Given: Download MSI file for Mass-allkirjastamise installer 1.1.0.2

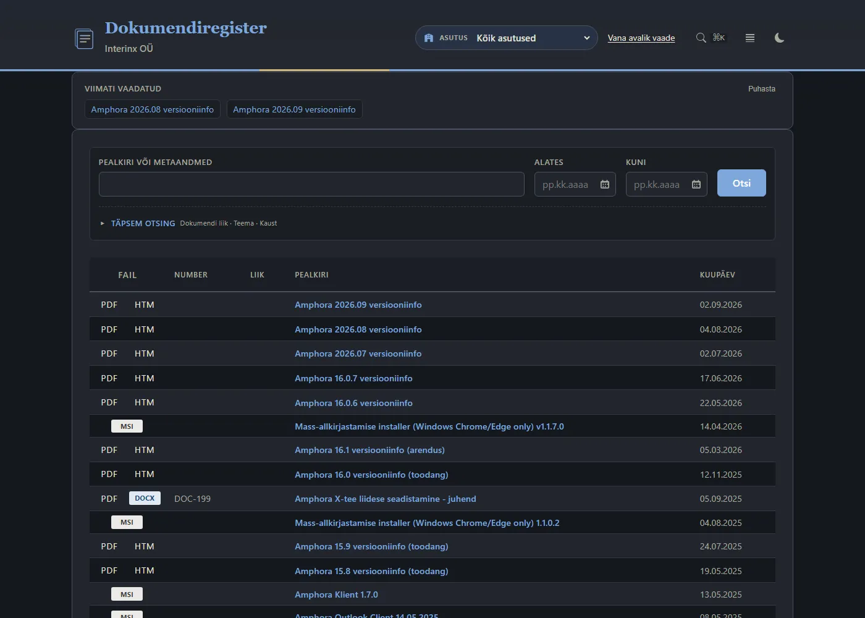Looking at the screenshot, I should pyautogui.click(x=127, y=522).
